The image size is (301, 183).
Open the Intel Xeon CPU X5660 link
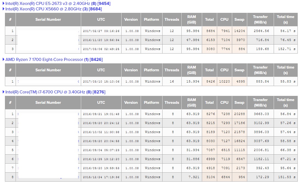(x=54, y=9)
